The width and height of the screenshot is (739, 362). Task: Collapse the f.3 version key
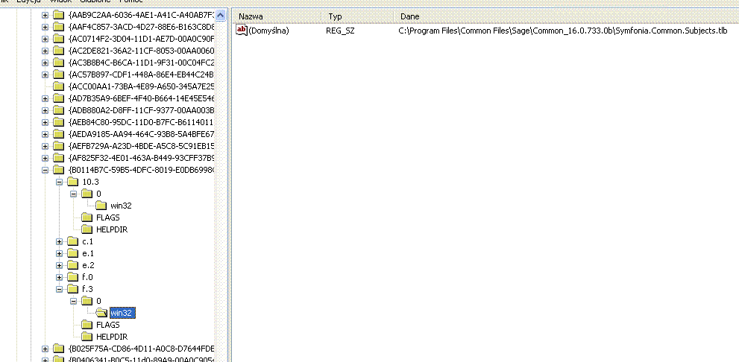click(60, 289)
